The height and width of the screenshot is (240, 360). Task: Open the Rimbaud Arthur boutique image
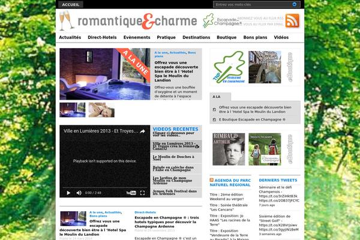[229, 149]
